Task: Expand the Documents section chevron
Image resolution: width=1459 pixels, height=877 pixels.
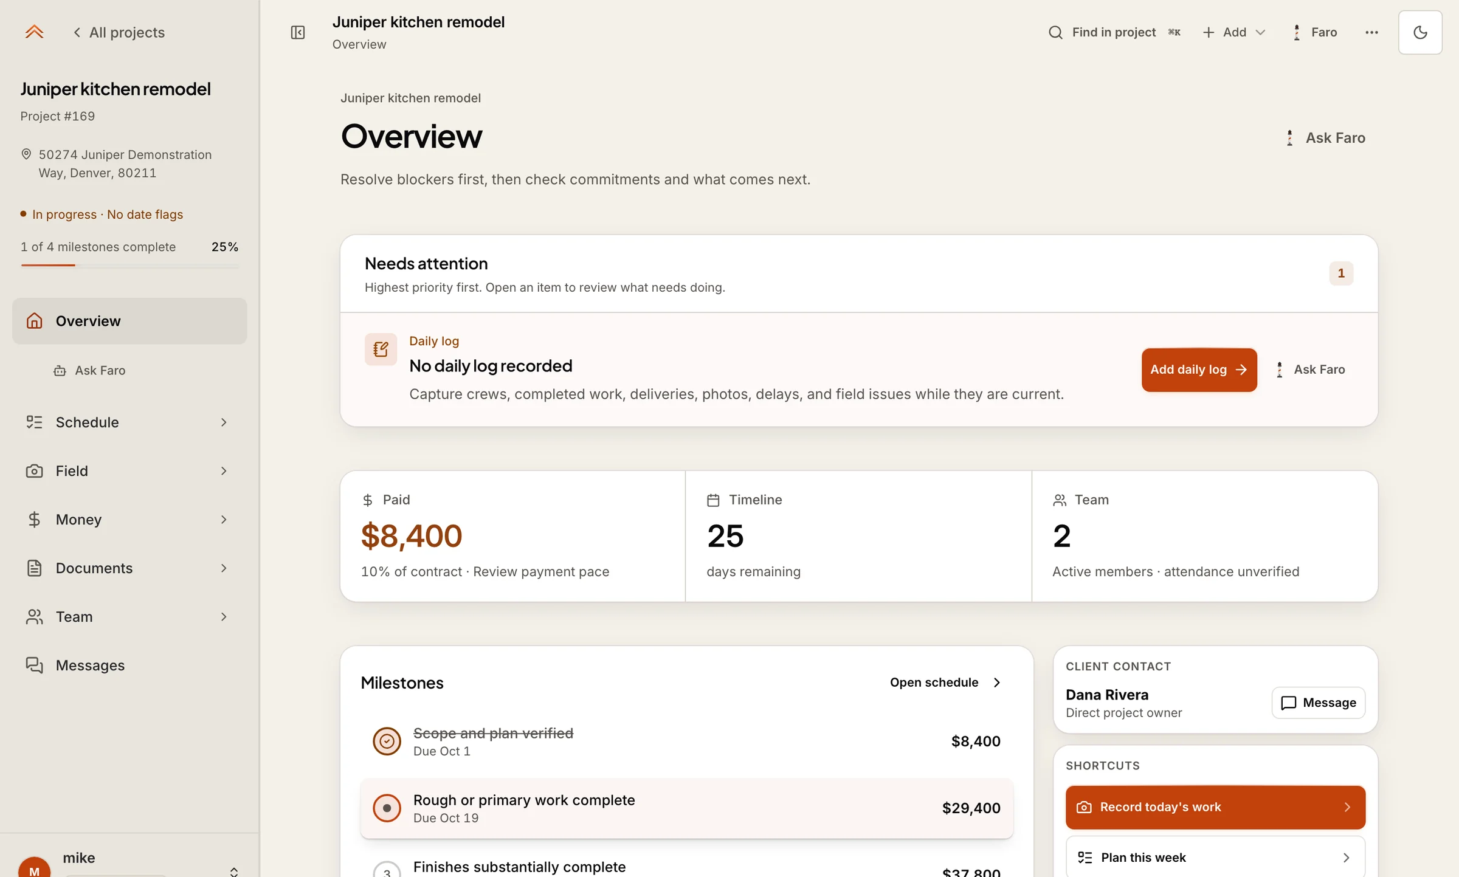Action: pos(224,568)
